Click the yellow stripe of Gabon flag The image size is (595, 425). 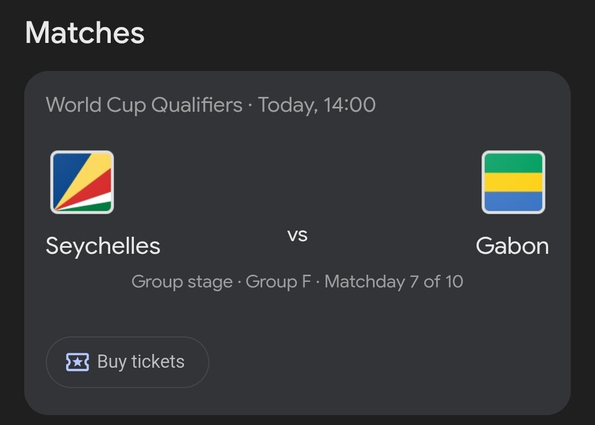(x=513, y=182)
